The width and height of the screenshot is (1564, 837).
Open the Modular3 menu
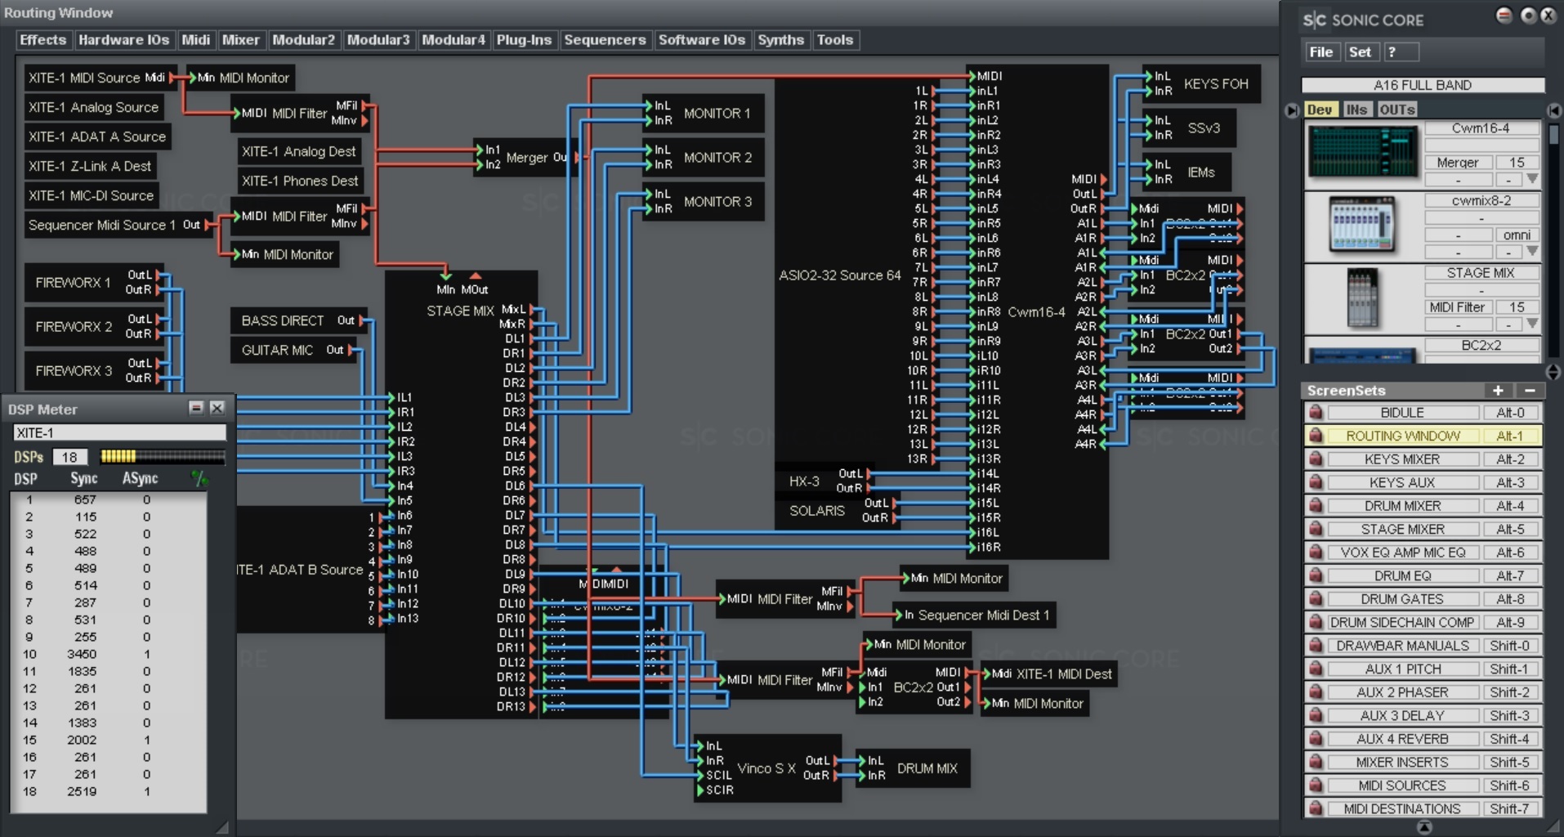coord(378,40)
